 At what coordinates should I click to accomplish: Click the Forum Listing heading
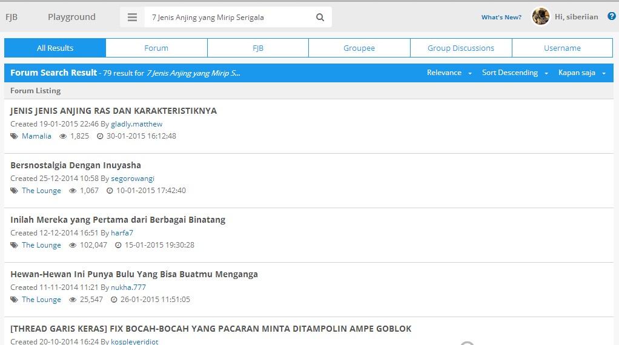click(36, 91)
